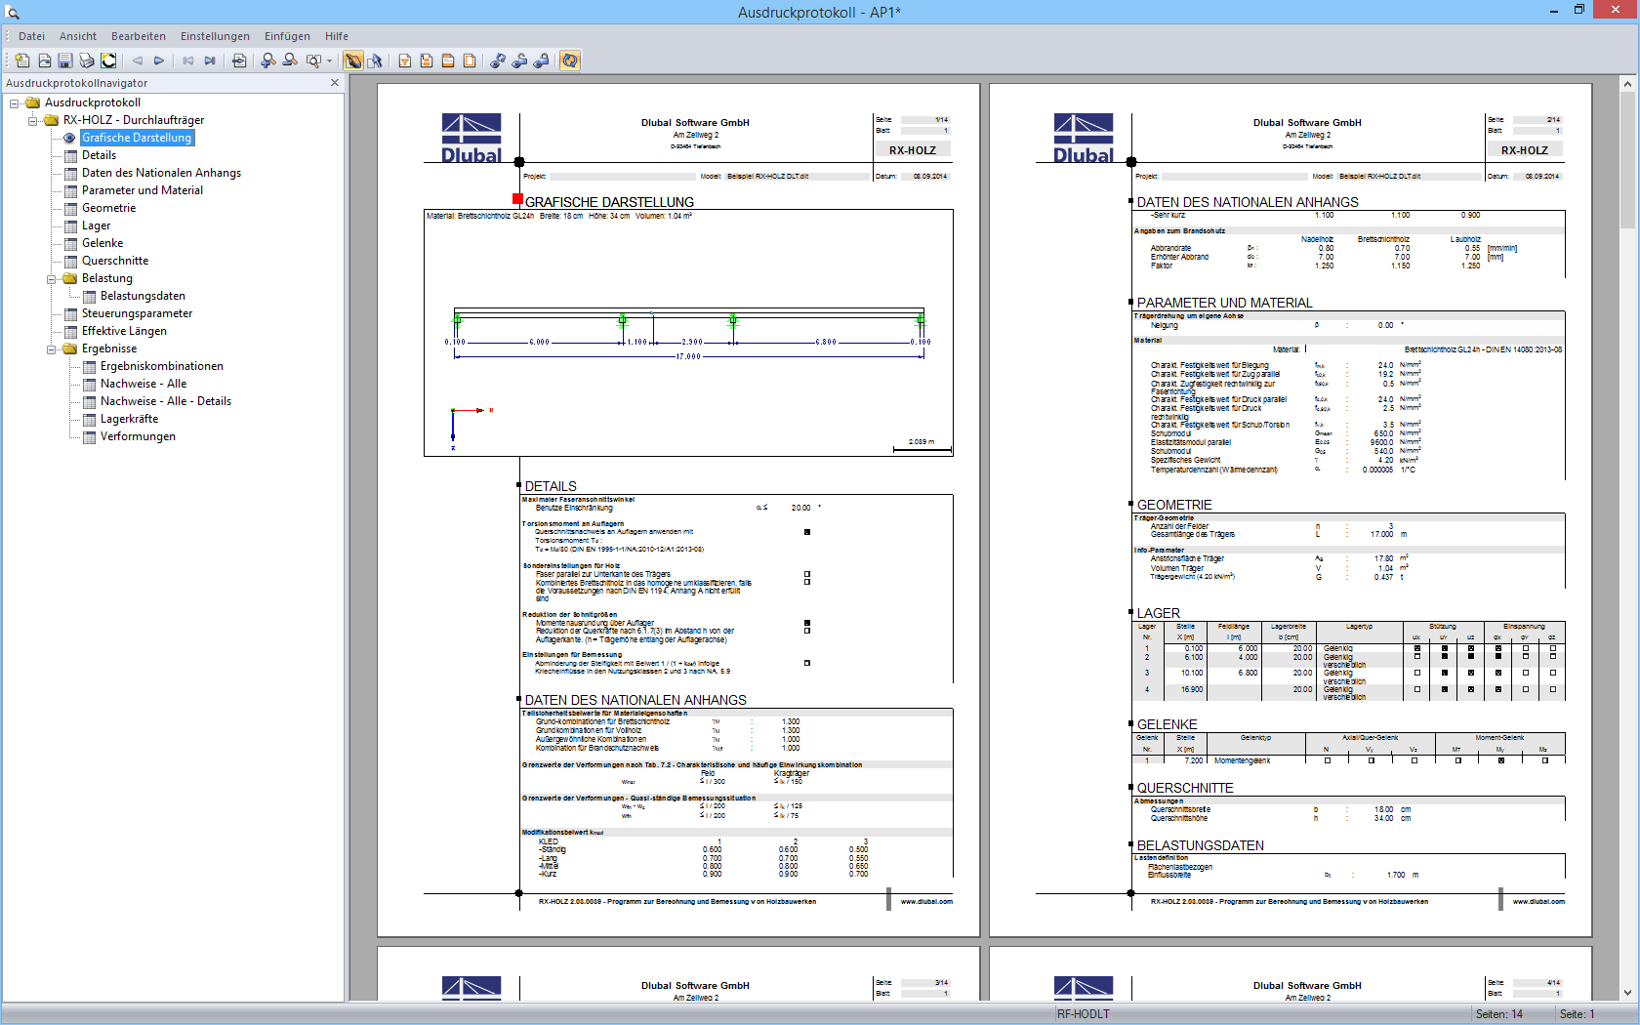Click the scrollbar up arrow
The image size is (1640, 1025).
click(1627, 84)
